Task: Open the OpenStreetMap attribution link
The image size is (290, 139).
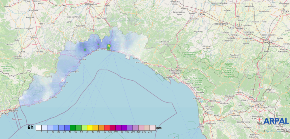Action: (x=274, y=131)
